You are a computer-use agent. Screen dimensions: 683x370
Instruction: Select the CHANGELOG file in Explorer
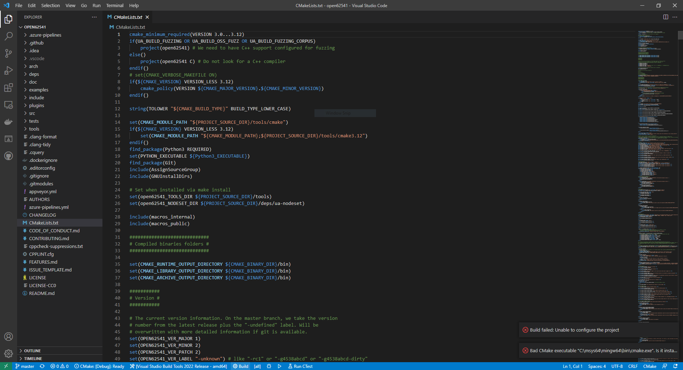coord(43,215)
